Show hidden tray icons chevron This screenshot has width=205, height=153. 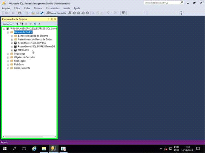pos(161,149)
